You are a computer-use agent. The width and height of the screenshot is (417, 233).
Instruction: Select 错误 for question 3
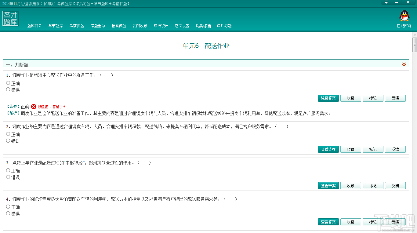pyautogui.click(x=8, y=177)
